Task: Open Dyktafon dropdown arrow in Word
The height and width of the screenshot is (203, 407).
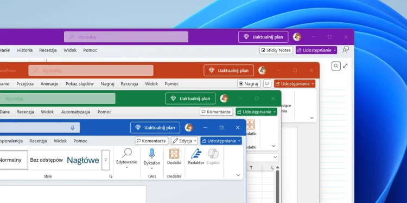Action: (152, 168)
